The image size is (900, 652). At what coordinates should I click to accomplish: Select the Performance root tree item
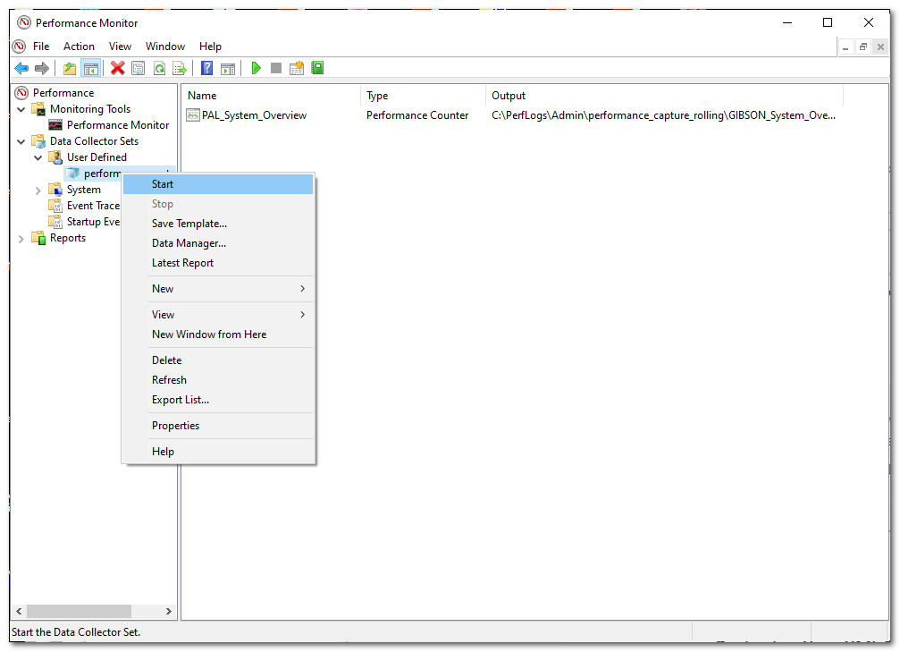click(63, 92)
